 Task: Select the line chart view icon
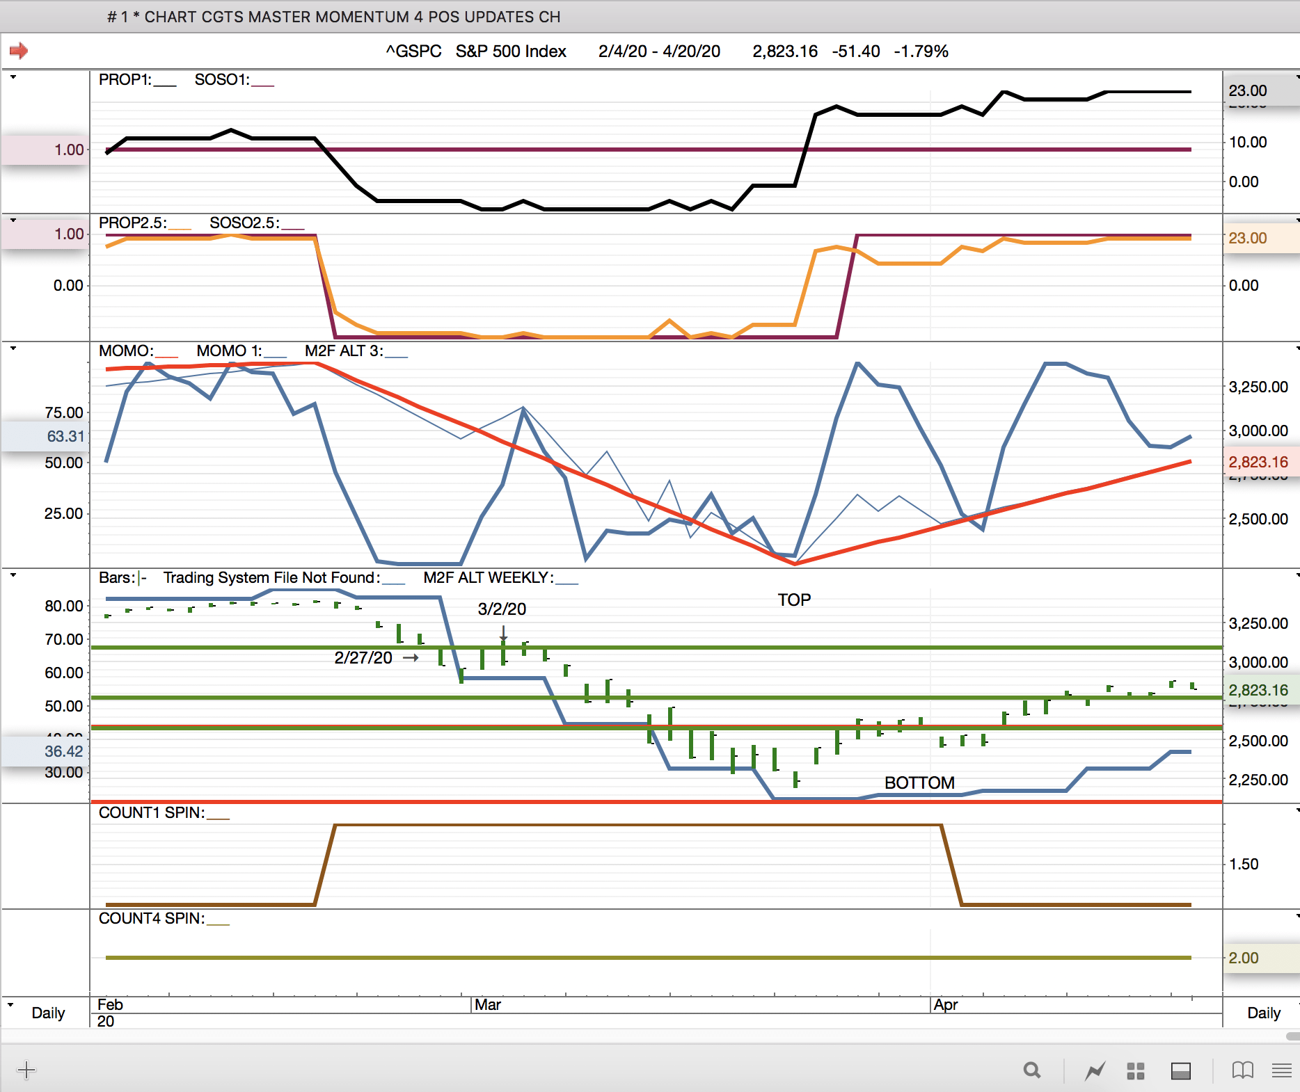coord(1095,1070)
